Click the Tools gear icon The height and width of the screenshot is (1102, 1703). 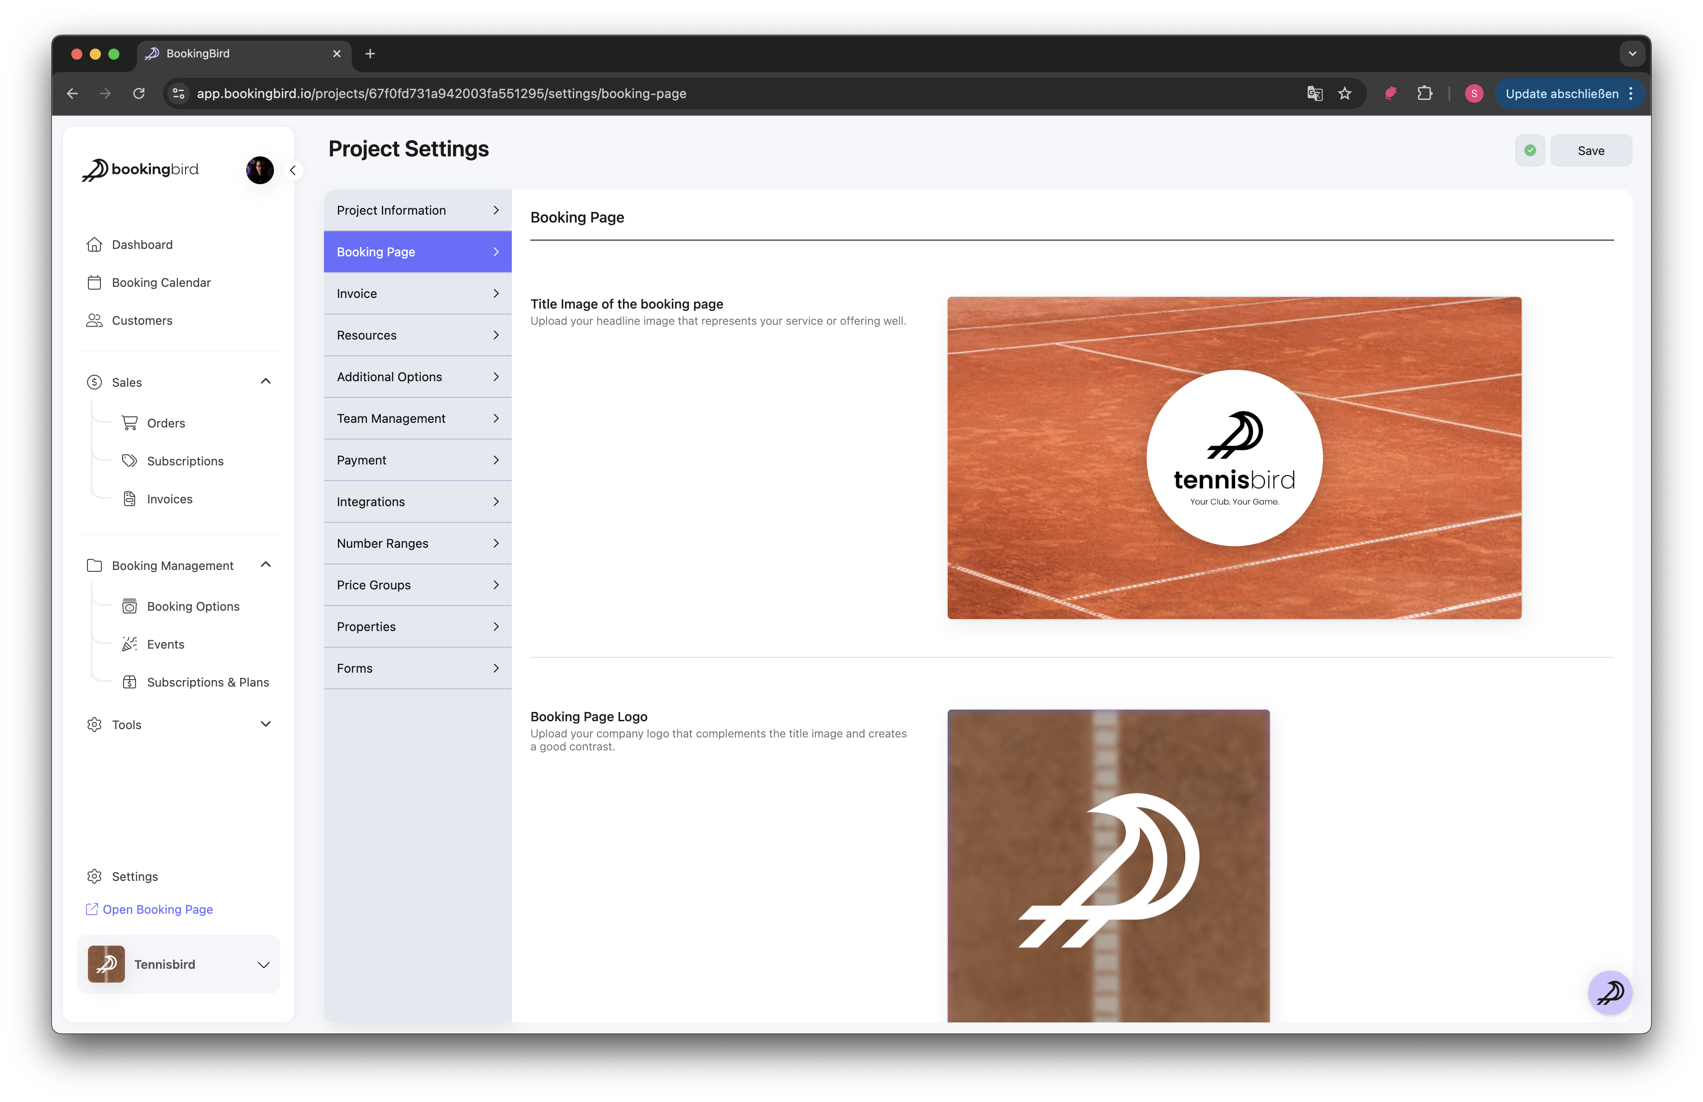point(94,724)
